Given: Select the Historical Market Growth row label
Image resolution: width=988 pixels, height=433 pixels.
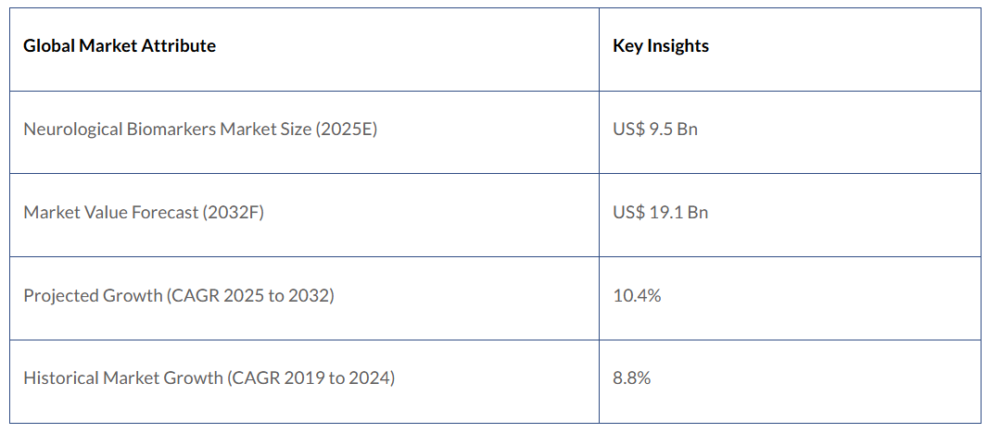Looking at the screenshot, I should 209,377.
